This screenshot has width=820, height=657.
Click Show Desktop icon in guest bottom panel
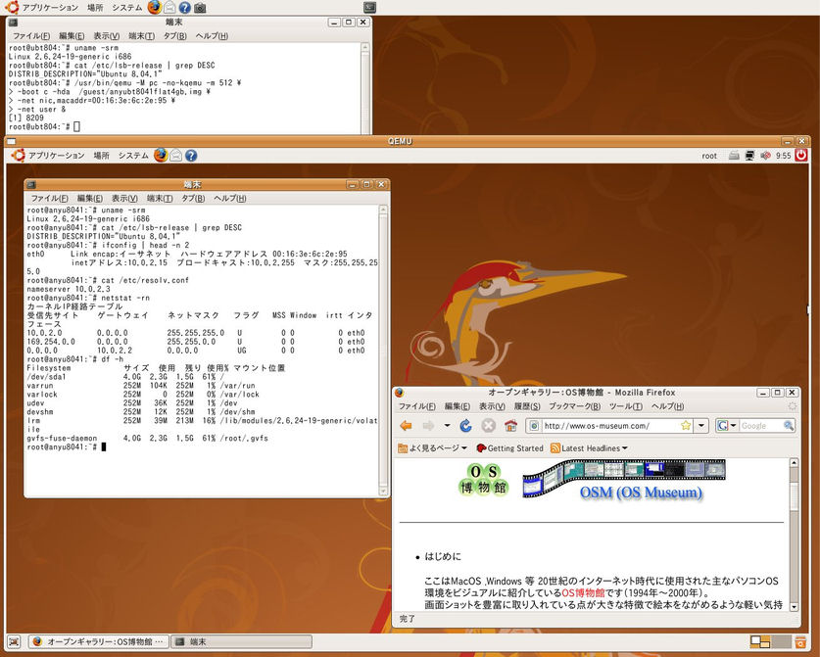click(15, 641)
